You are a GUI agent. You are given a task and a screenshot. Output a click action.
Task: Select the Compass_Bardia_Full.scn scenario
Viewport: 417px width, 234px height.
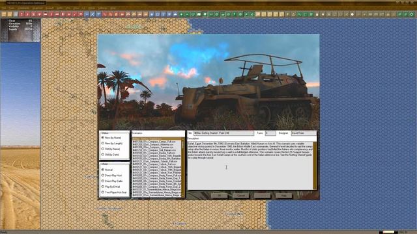click(x=156, y=153)
